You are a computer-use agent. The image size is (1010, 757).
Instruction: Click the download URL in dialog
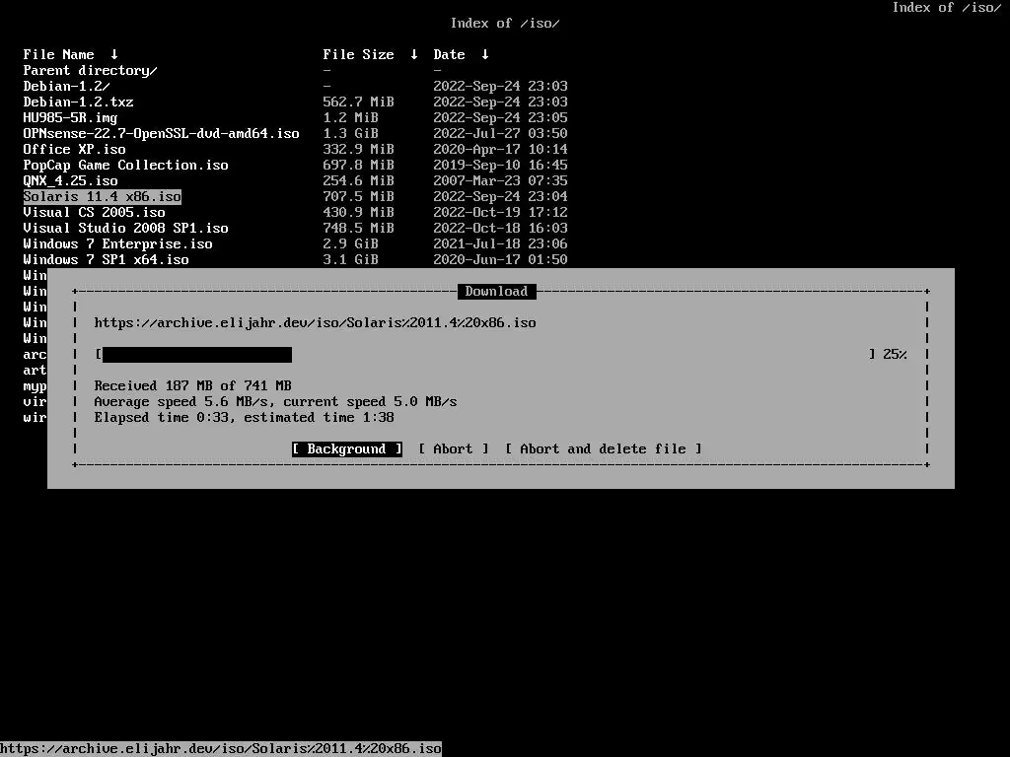point(315,322)
